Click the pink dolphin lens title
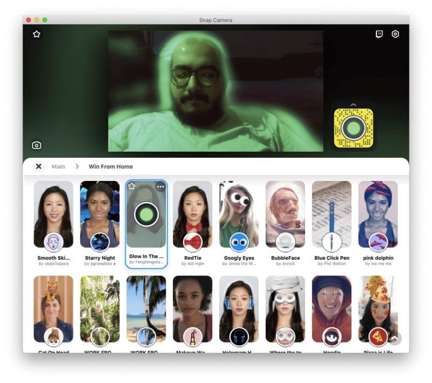Viewport: 432px width, 383px height. coord(378,258)
